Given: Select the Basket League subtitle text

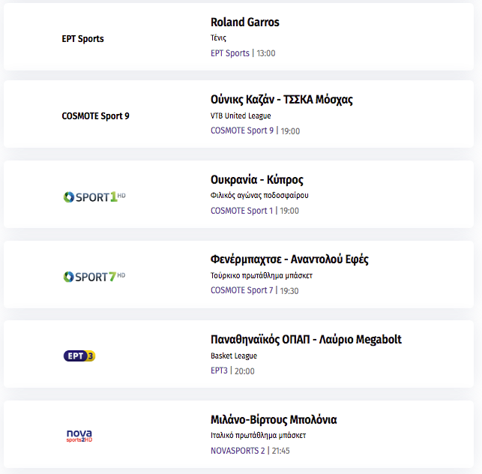Looking at the screenshot, I should 234,356.
